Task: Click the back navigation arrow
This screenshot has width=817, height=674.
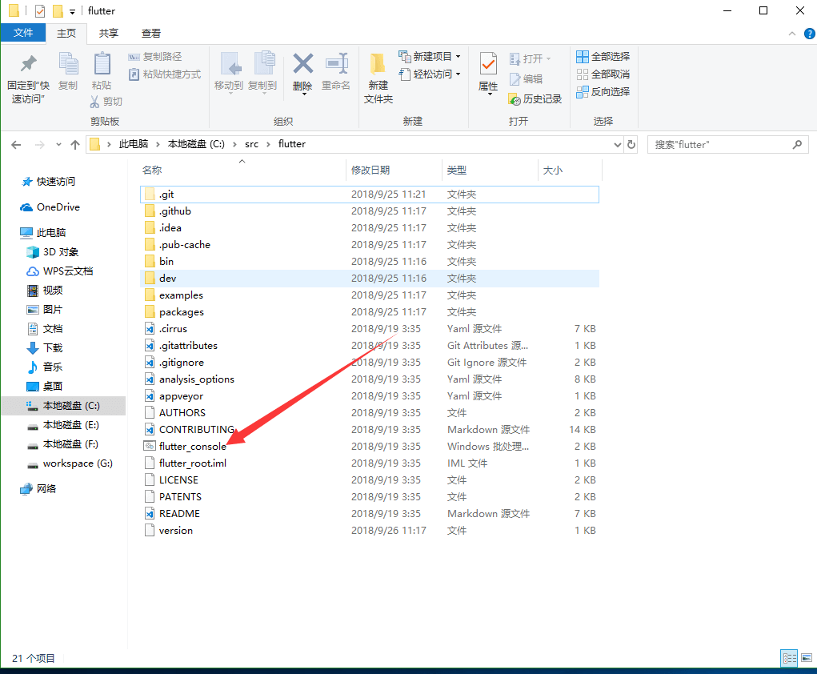Action: pyautogui.click(x=16, y=144)
